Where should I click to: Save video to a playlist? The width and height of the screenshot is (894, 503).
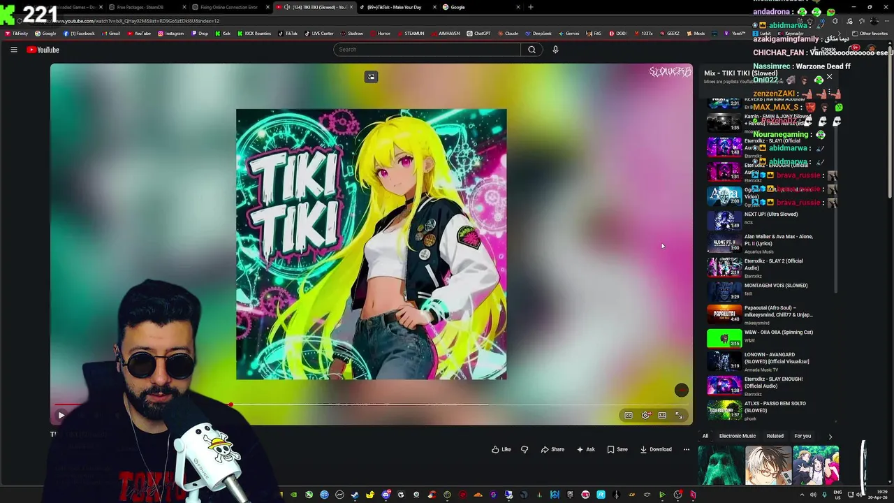coord(617,449)
